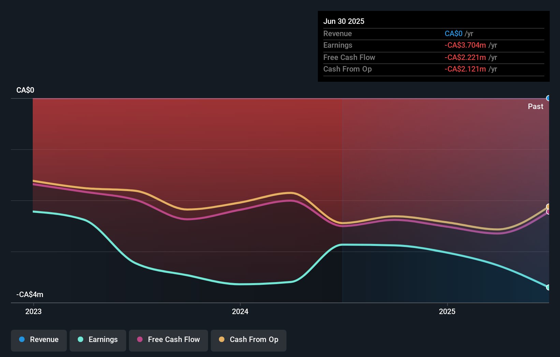Select the Earnings endpoint marker on the chart
Screen dimensions: 560x357
click(548, 287)
